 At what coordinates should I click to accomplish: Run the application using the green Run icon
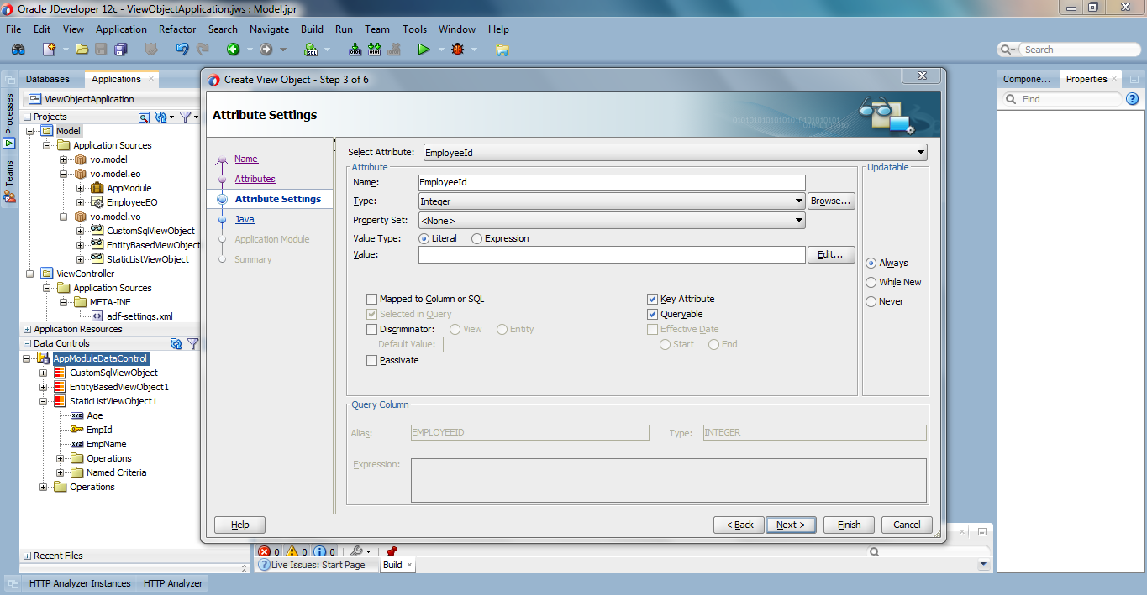[424, 49]
